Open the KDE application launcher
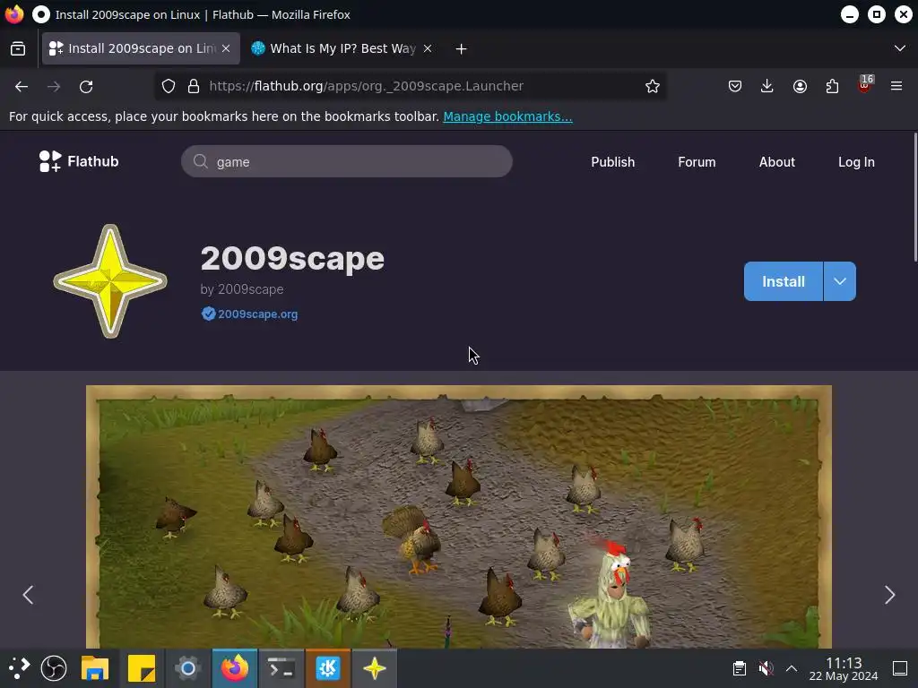Image resolution: width=918 pixels, height=688 pixels. click(x=19, y=668)
